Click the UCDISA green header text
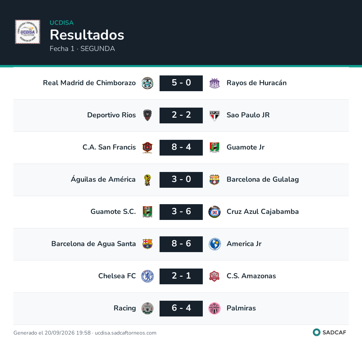The height and width of the screenshot is (350, 362). pos(62,22)
